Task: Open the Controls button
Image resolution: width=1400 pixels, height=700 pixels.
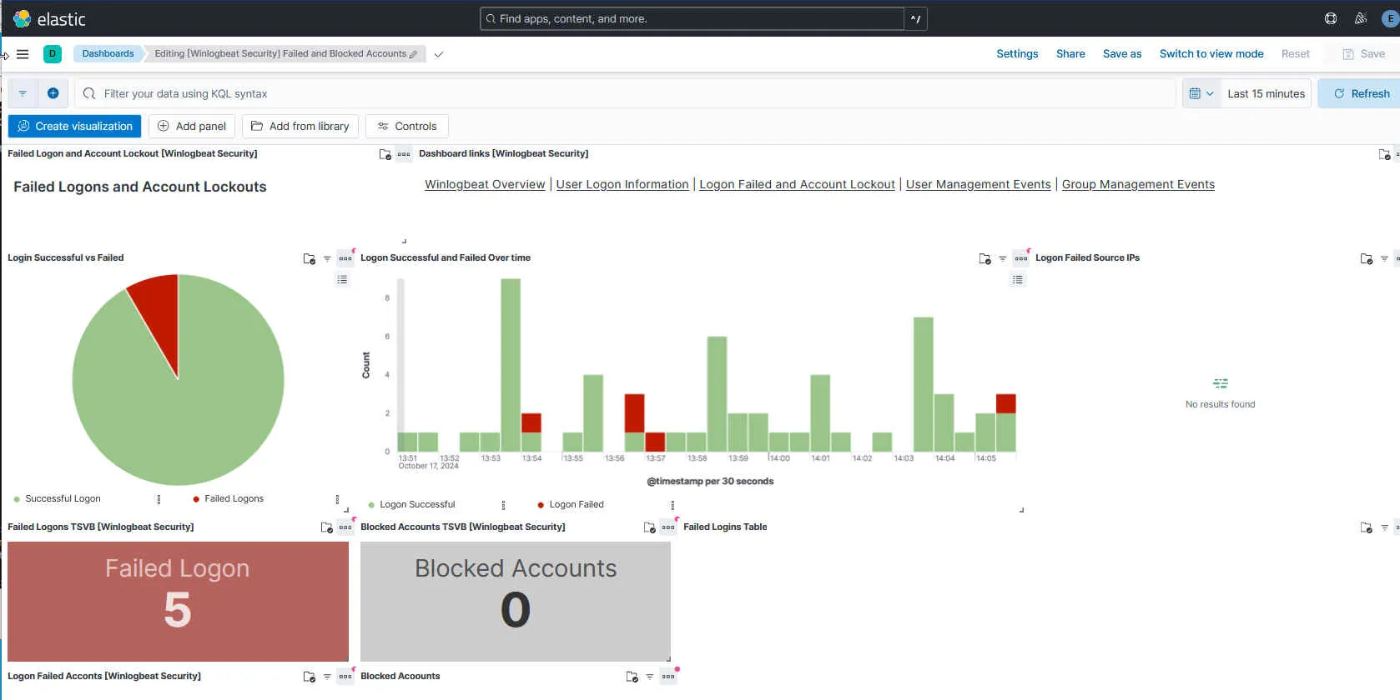Action: point(407,126)
